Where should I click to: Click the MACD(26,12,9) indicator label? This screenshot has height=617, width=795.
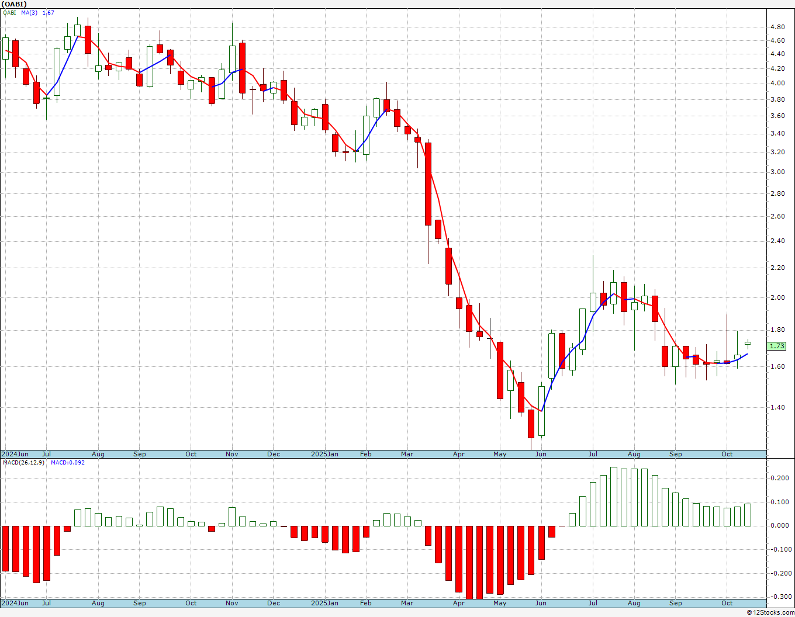(x=24, y=463)
